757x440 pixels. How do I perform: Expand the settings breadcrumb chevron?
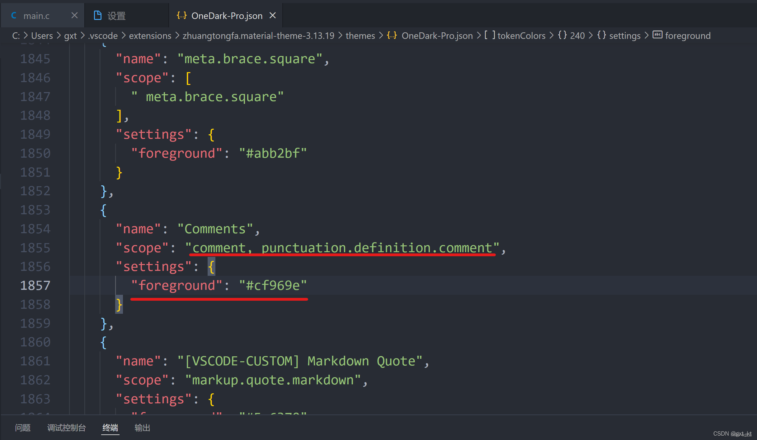pyautogui.click(x=647, y=35)
